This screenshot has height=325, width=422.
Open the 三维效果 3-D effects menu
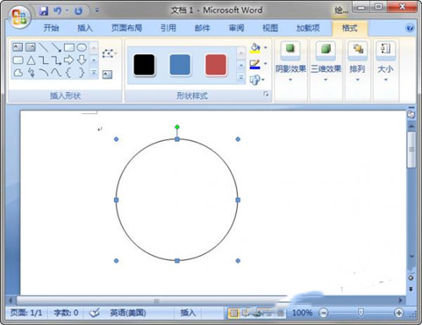click(326, 62)
